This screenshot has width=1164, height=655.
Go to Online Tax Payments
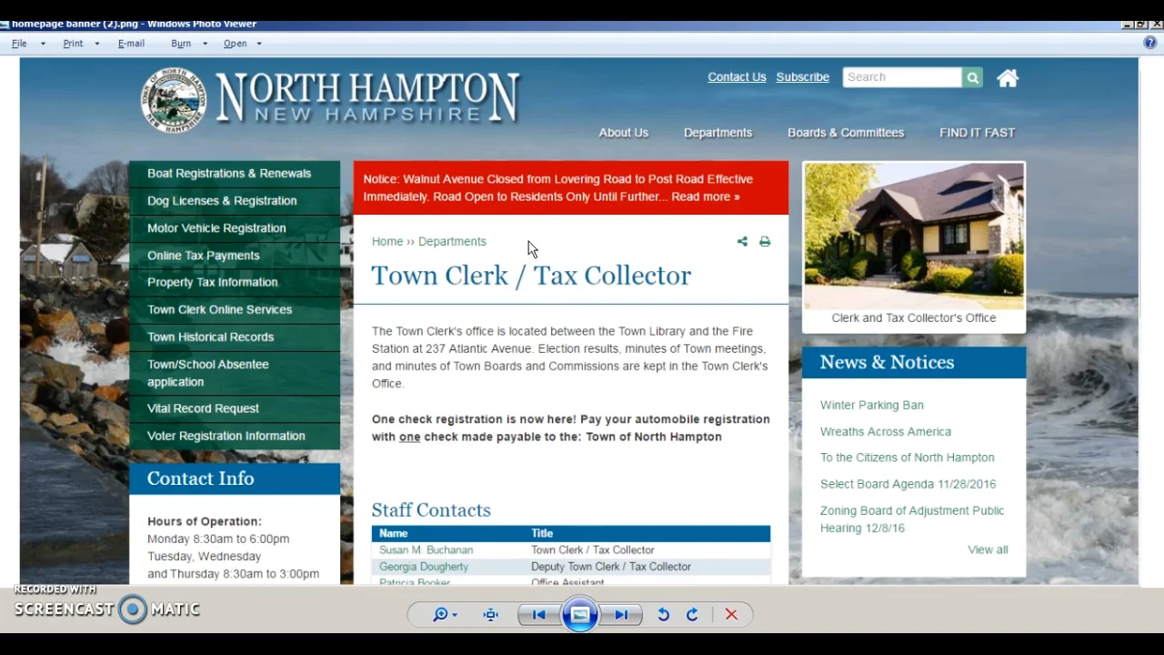point(235,256)
